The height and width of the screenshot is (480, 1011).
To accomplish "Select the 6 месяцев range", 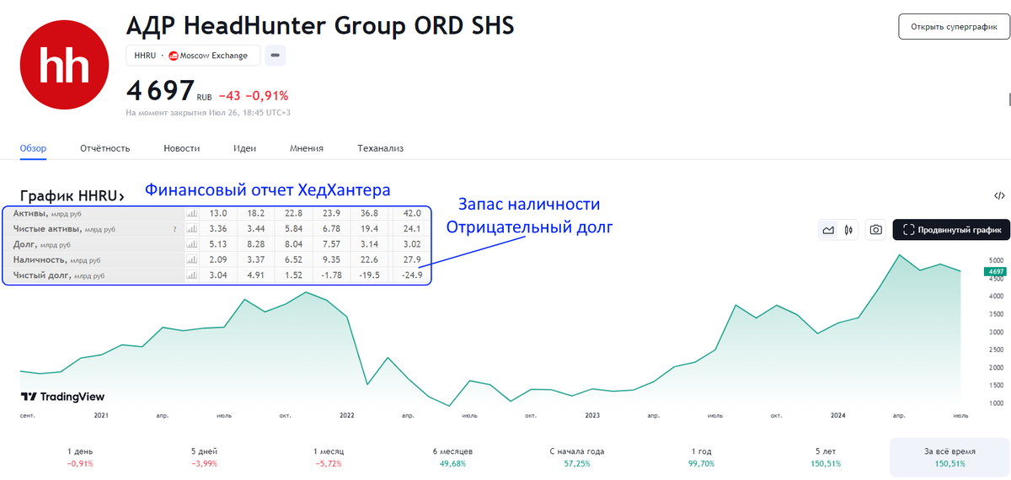I will pos(452,457).
